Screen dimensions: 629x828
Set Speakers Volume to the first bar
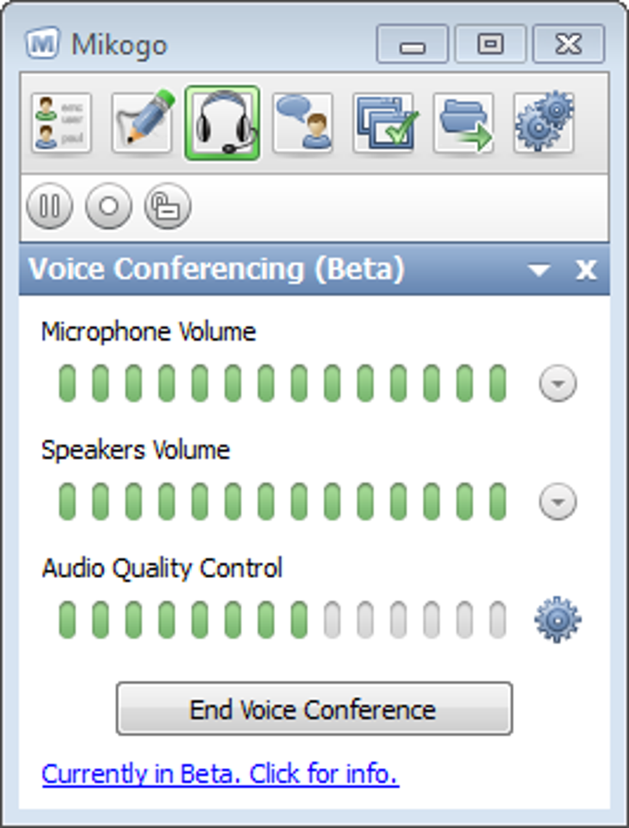click(67, 501)
